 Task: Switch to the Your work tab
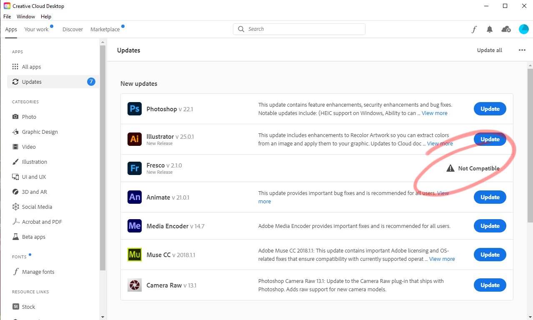[36, 29]
